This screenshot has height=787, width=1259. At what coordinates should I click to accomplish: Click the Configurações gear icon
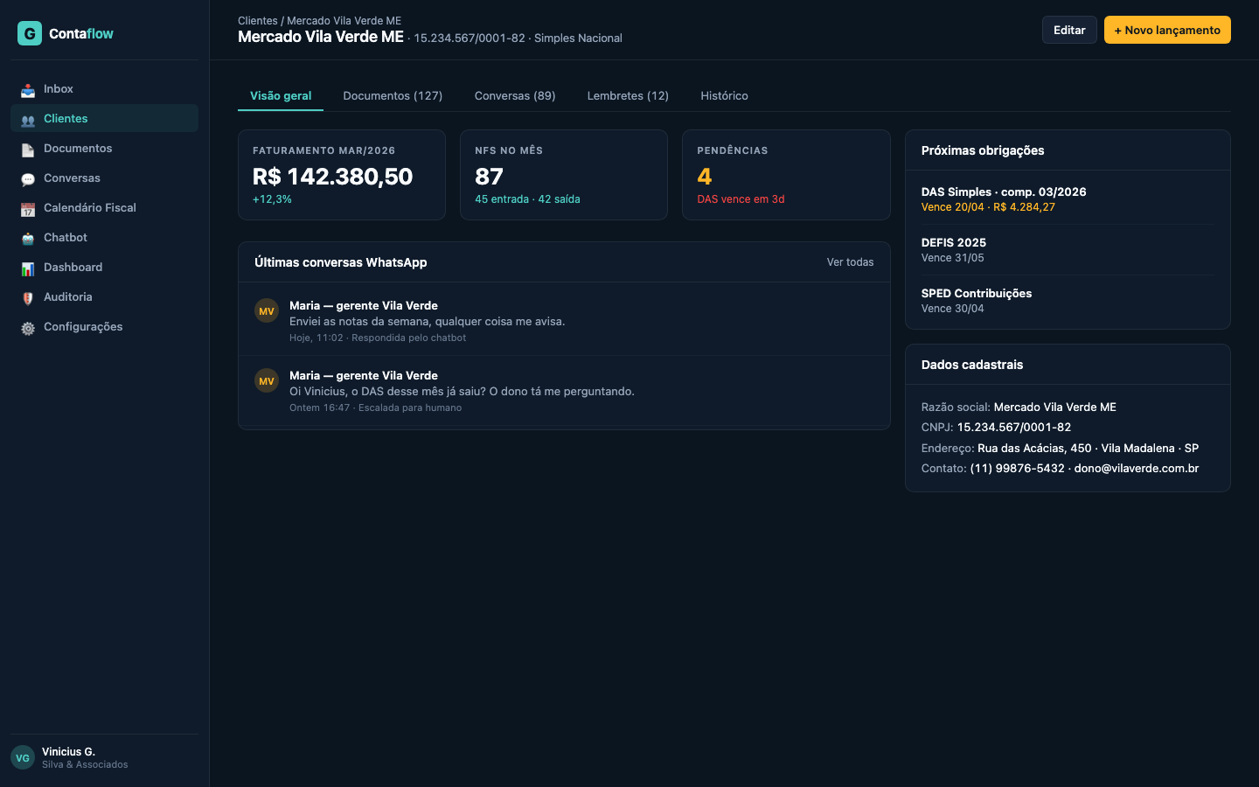coord(28,328)
